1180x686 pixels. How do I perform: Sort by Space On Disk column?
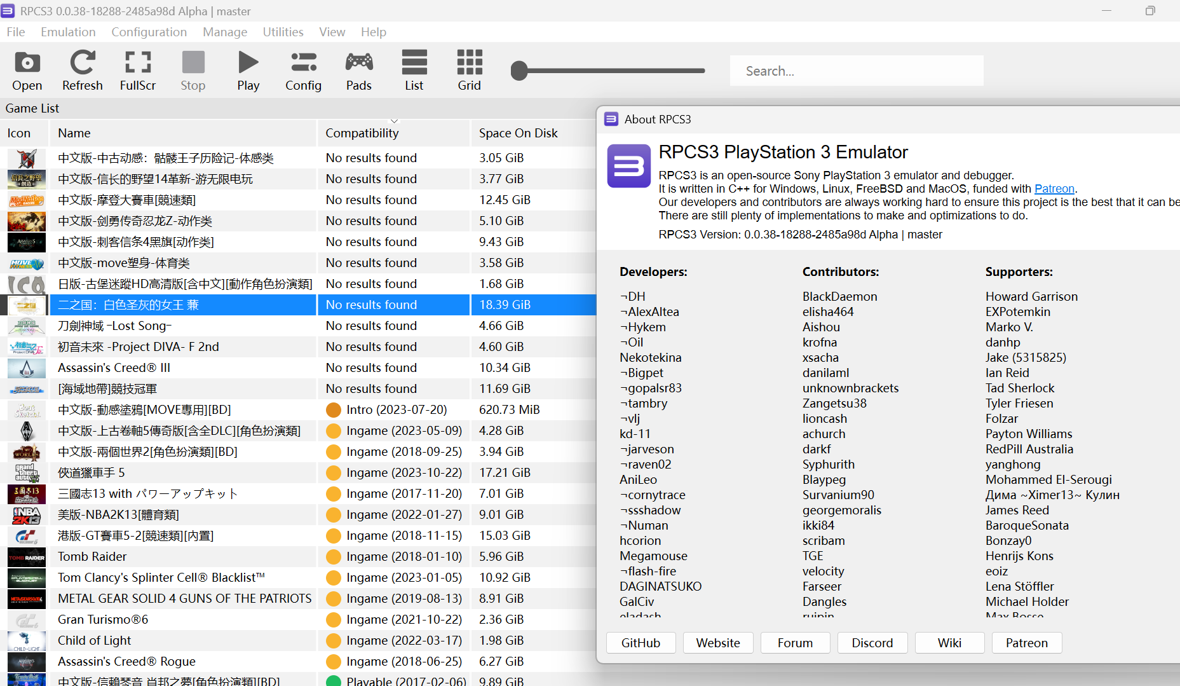click(x=518, y=133)
